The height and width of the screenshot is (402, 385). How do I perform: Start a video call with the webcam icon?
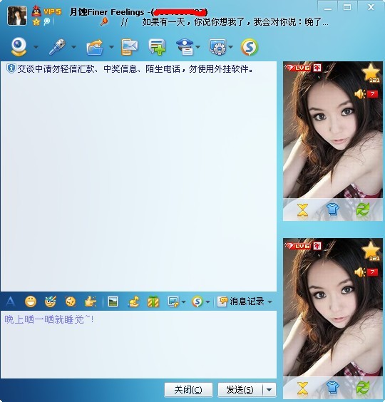point(19,46)
